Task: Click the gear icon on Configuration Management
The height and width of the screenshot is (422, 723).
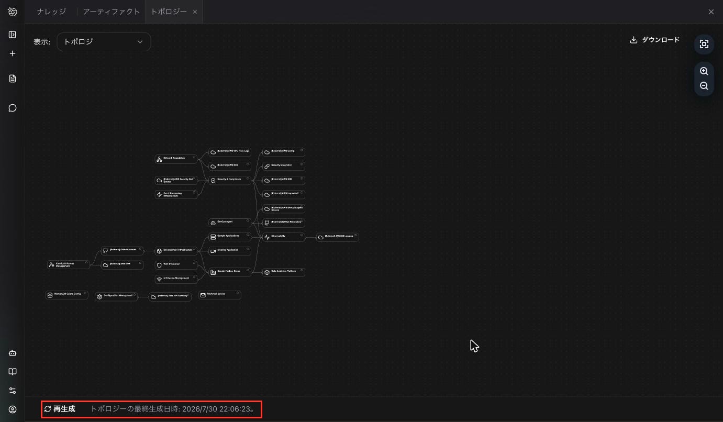Action: coord(99,297)
